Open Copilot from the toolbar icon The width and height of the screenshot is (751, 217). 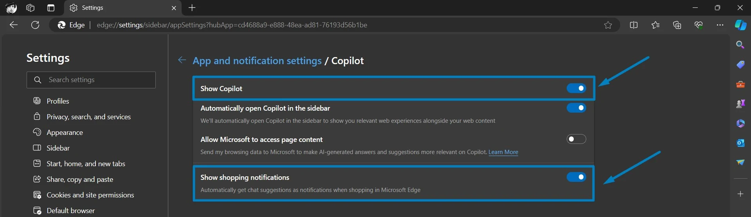click(x=740, y=25)
